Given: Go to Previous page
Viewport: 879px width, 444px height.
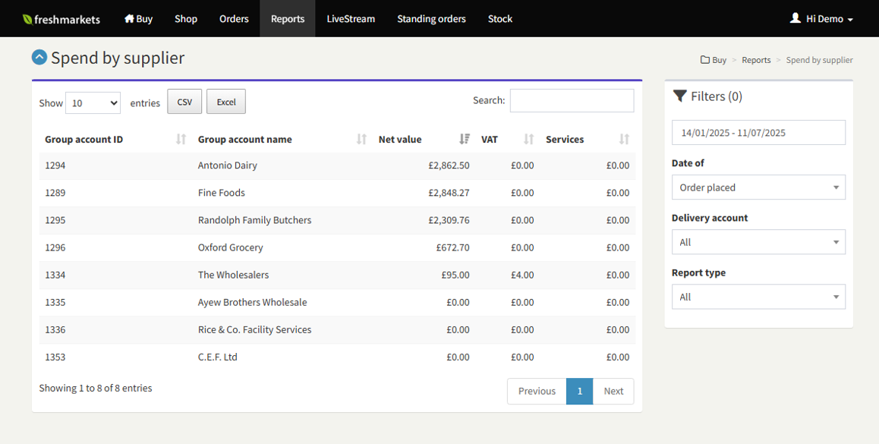Looking at the screenshot, I should coord(537,392).
